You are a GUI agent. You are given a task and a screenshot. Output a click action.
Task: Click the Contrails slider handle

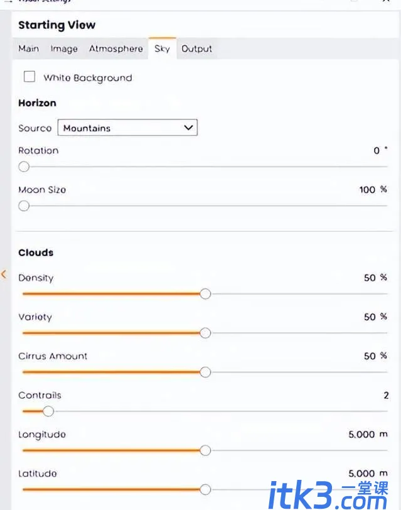point(48,411)
